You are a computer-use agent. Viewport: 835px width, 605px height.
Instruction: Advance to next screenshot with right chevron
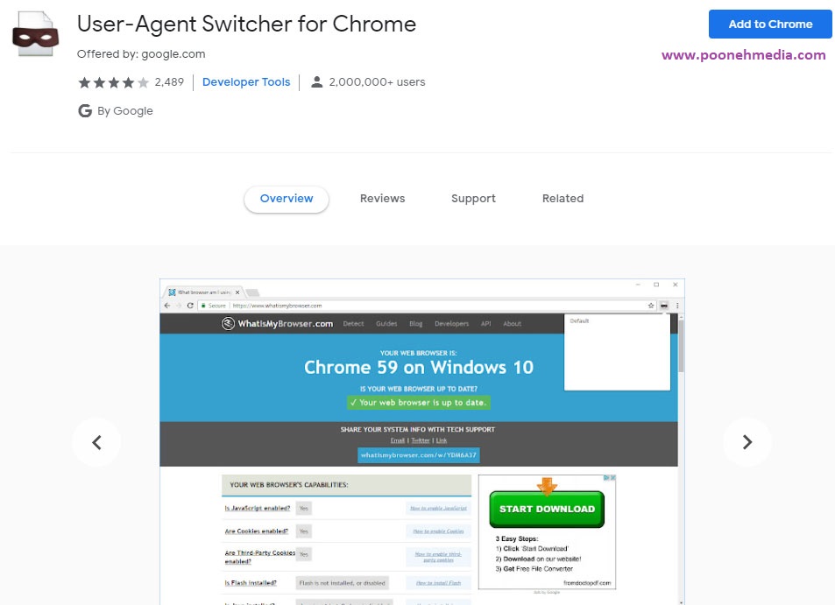(747, 442)
